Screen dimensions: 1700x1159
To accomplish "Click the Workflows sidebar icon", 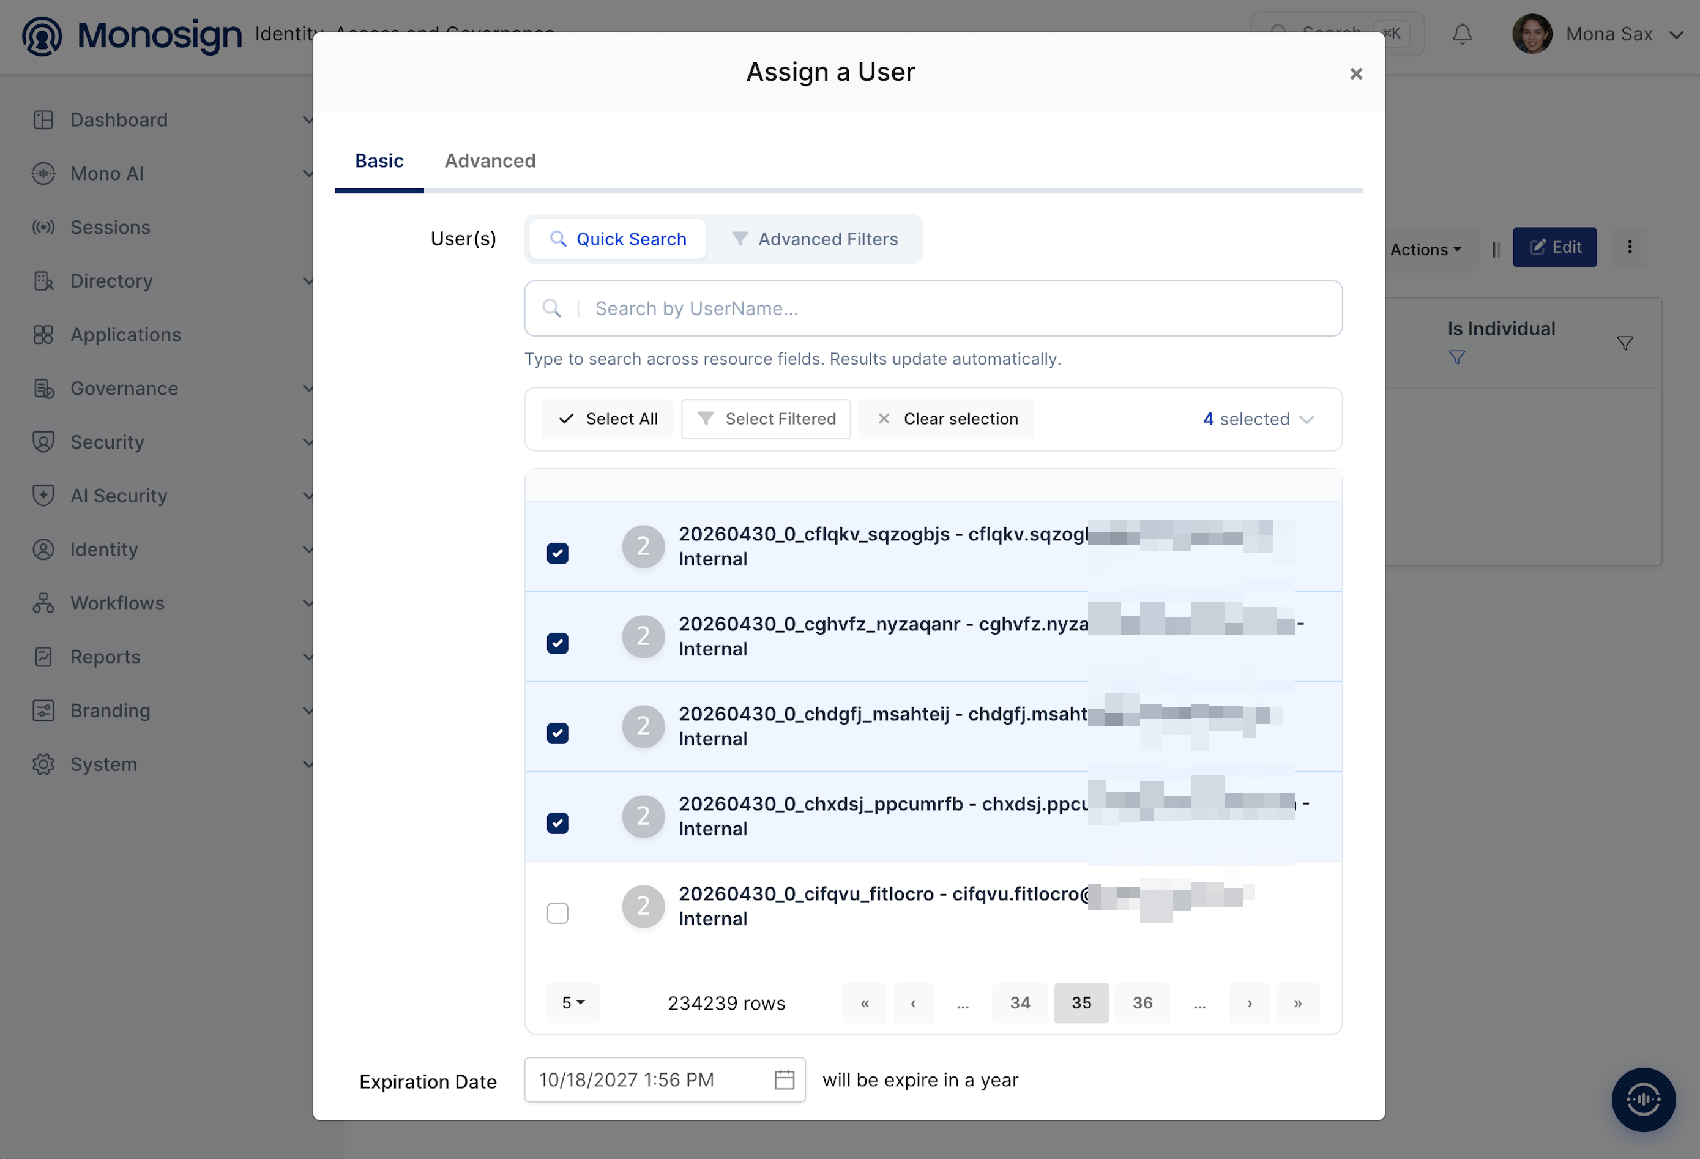I will [x=43, y=603].
